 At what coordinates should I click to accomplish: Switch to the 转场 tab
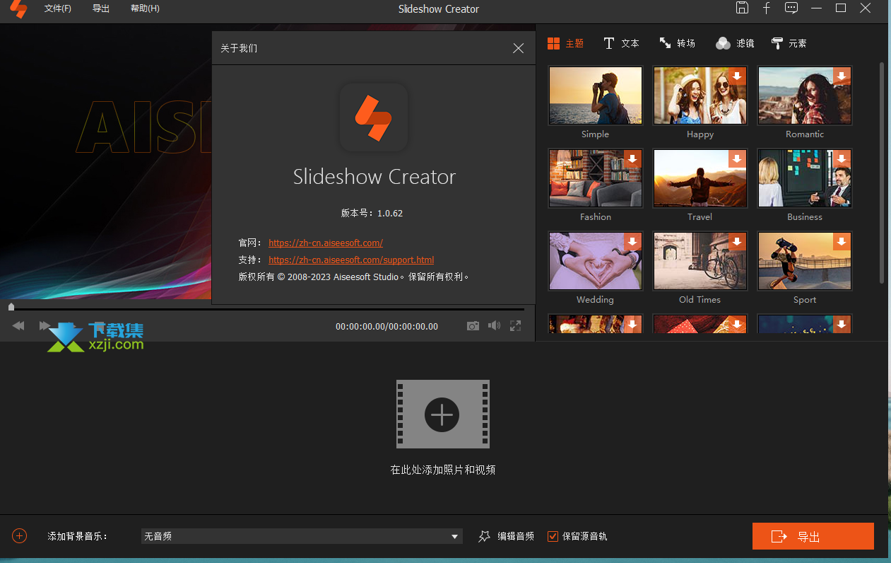pos(677,43)
